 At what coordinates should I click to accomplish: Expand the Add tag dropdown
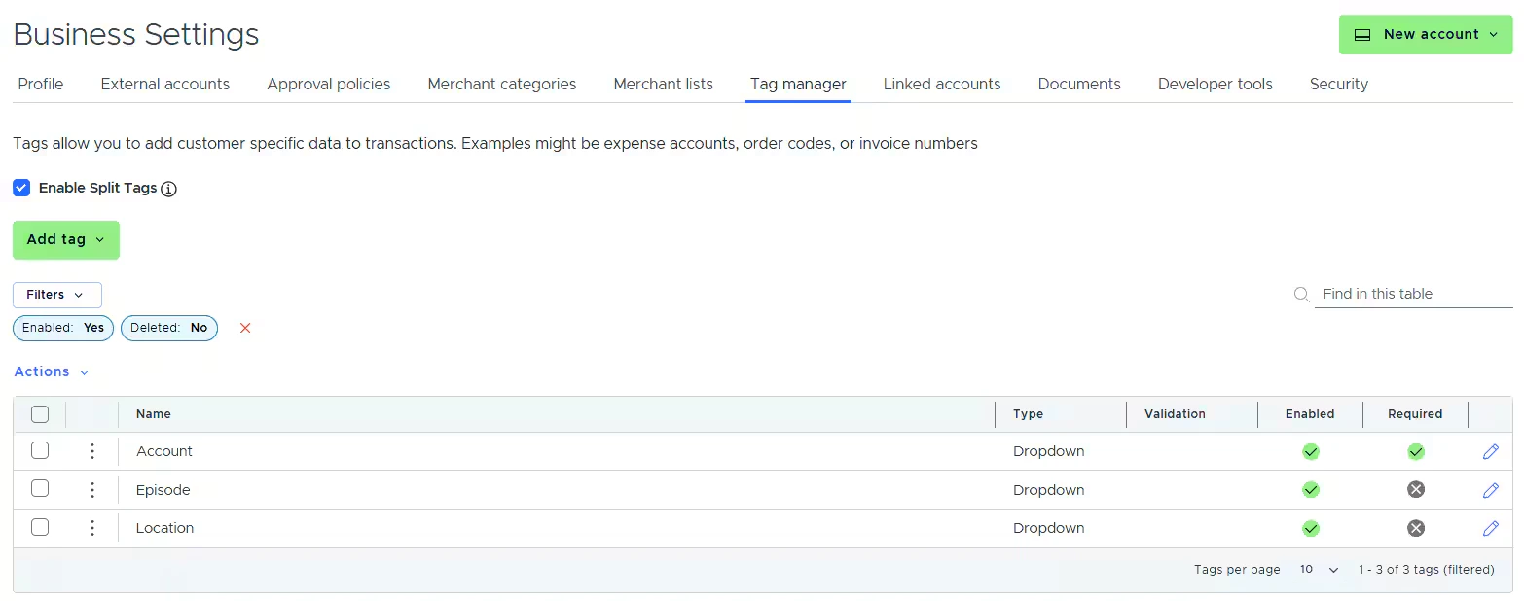66,240
